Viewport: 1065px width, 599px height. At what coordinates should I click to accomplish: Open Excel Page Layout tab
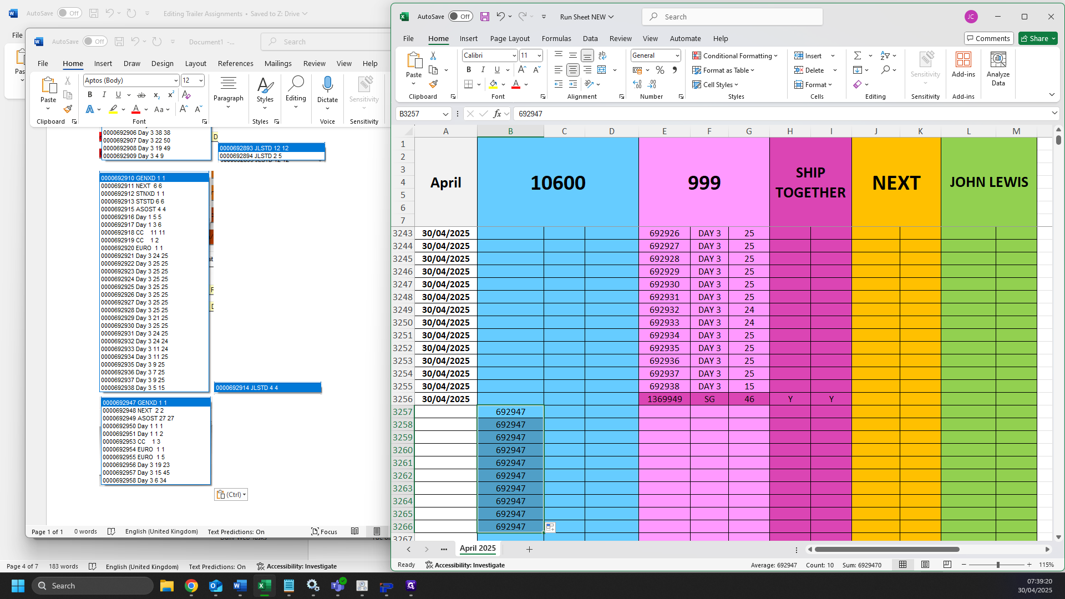(x=510, y=38)
